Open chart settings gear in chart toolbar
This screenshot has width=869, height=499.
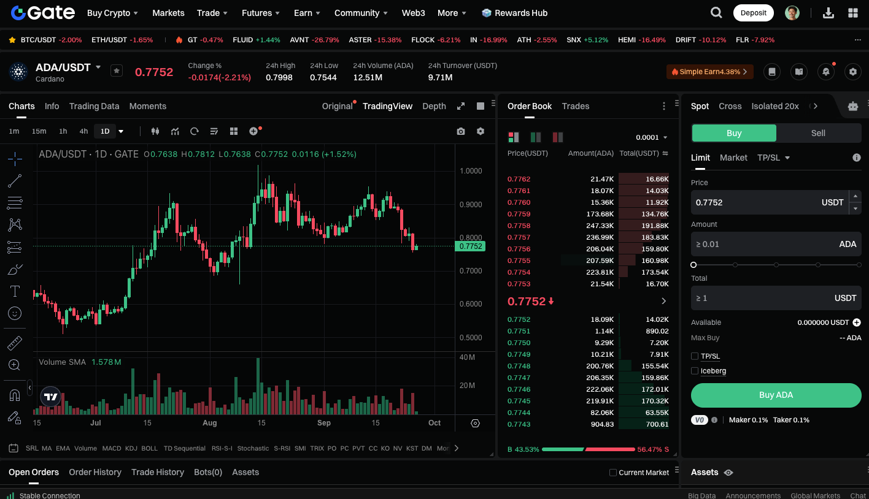481,131
